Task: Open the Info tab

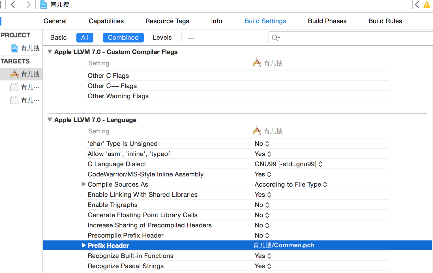Action: [216, 21]
